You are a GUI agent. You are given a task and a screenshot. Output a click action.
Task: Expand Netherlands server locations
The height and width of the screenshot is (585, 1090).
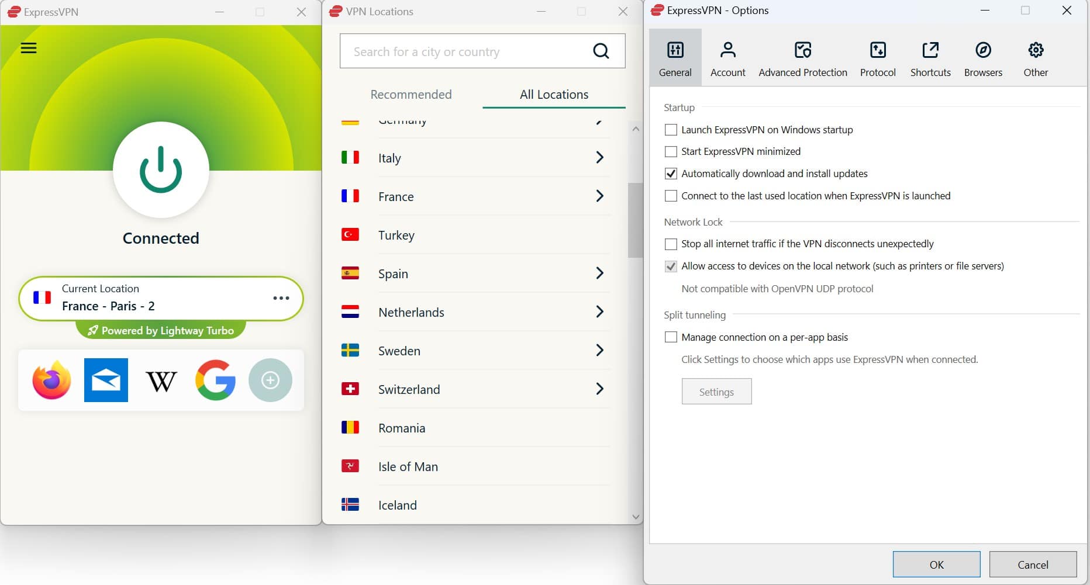[599, 311]
